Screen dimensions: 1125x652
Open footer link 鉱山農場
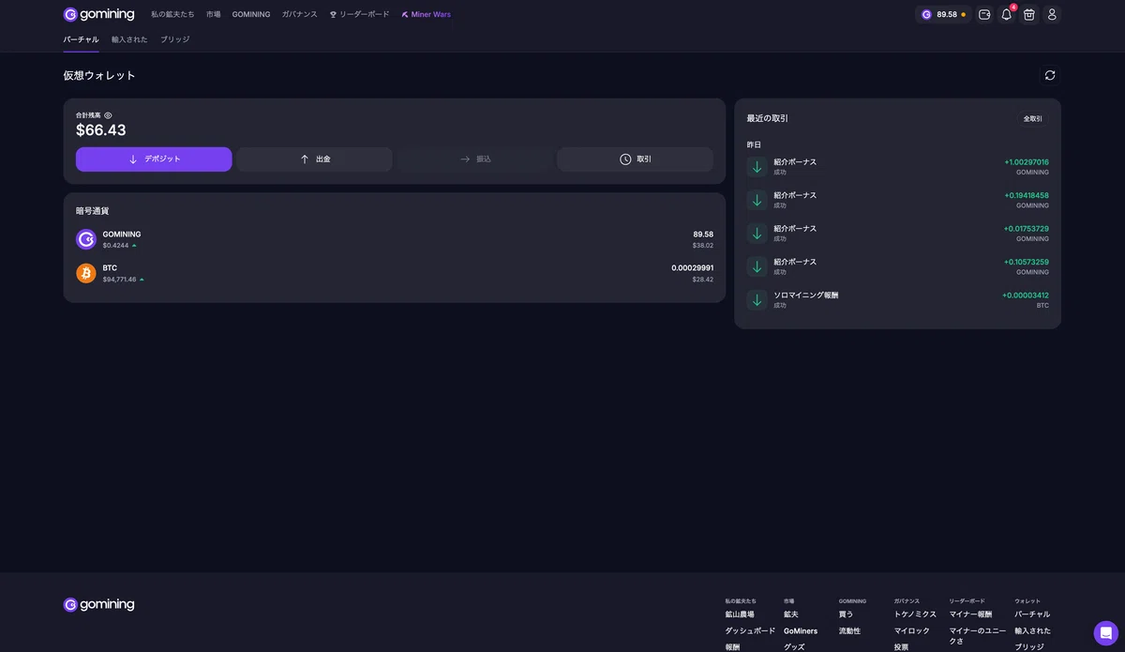(x=740, y=614)
